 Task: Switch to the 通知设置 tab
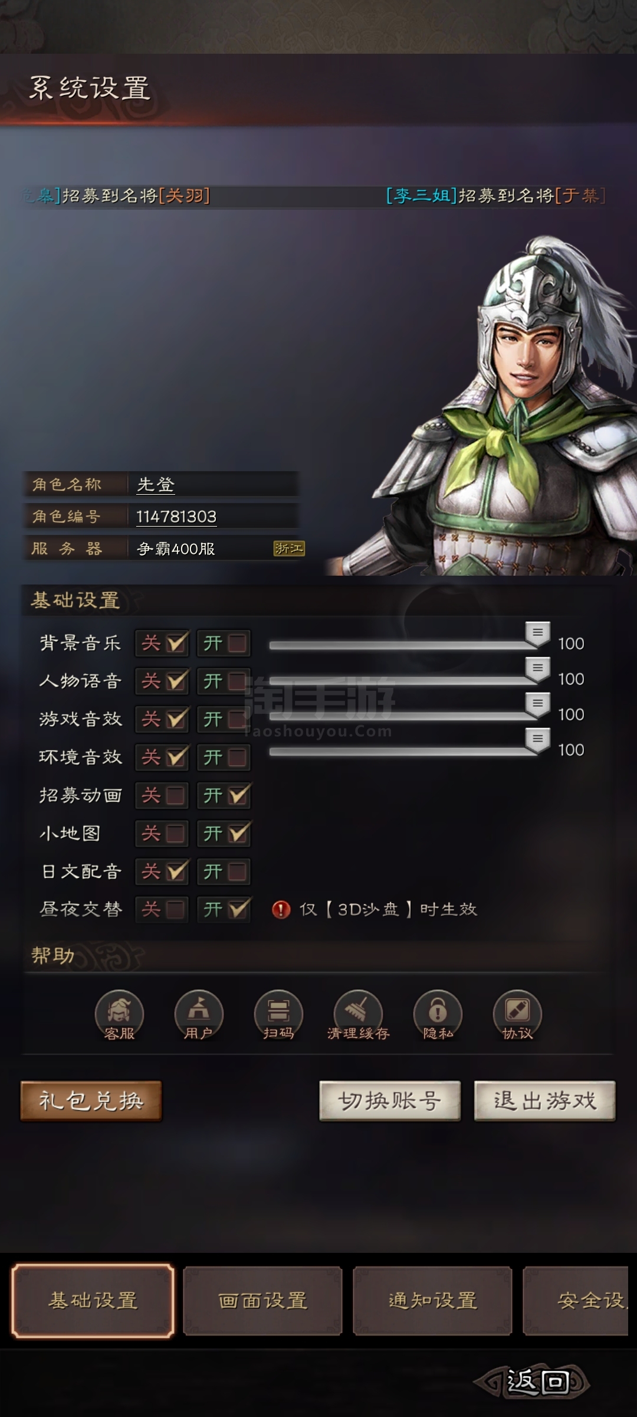432,1301
